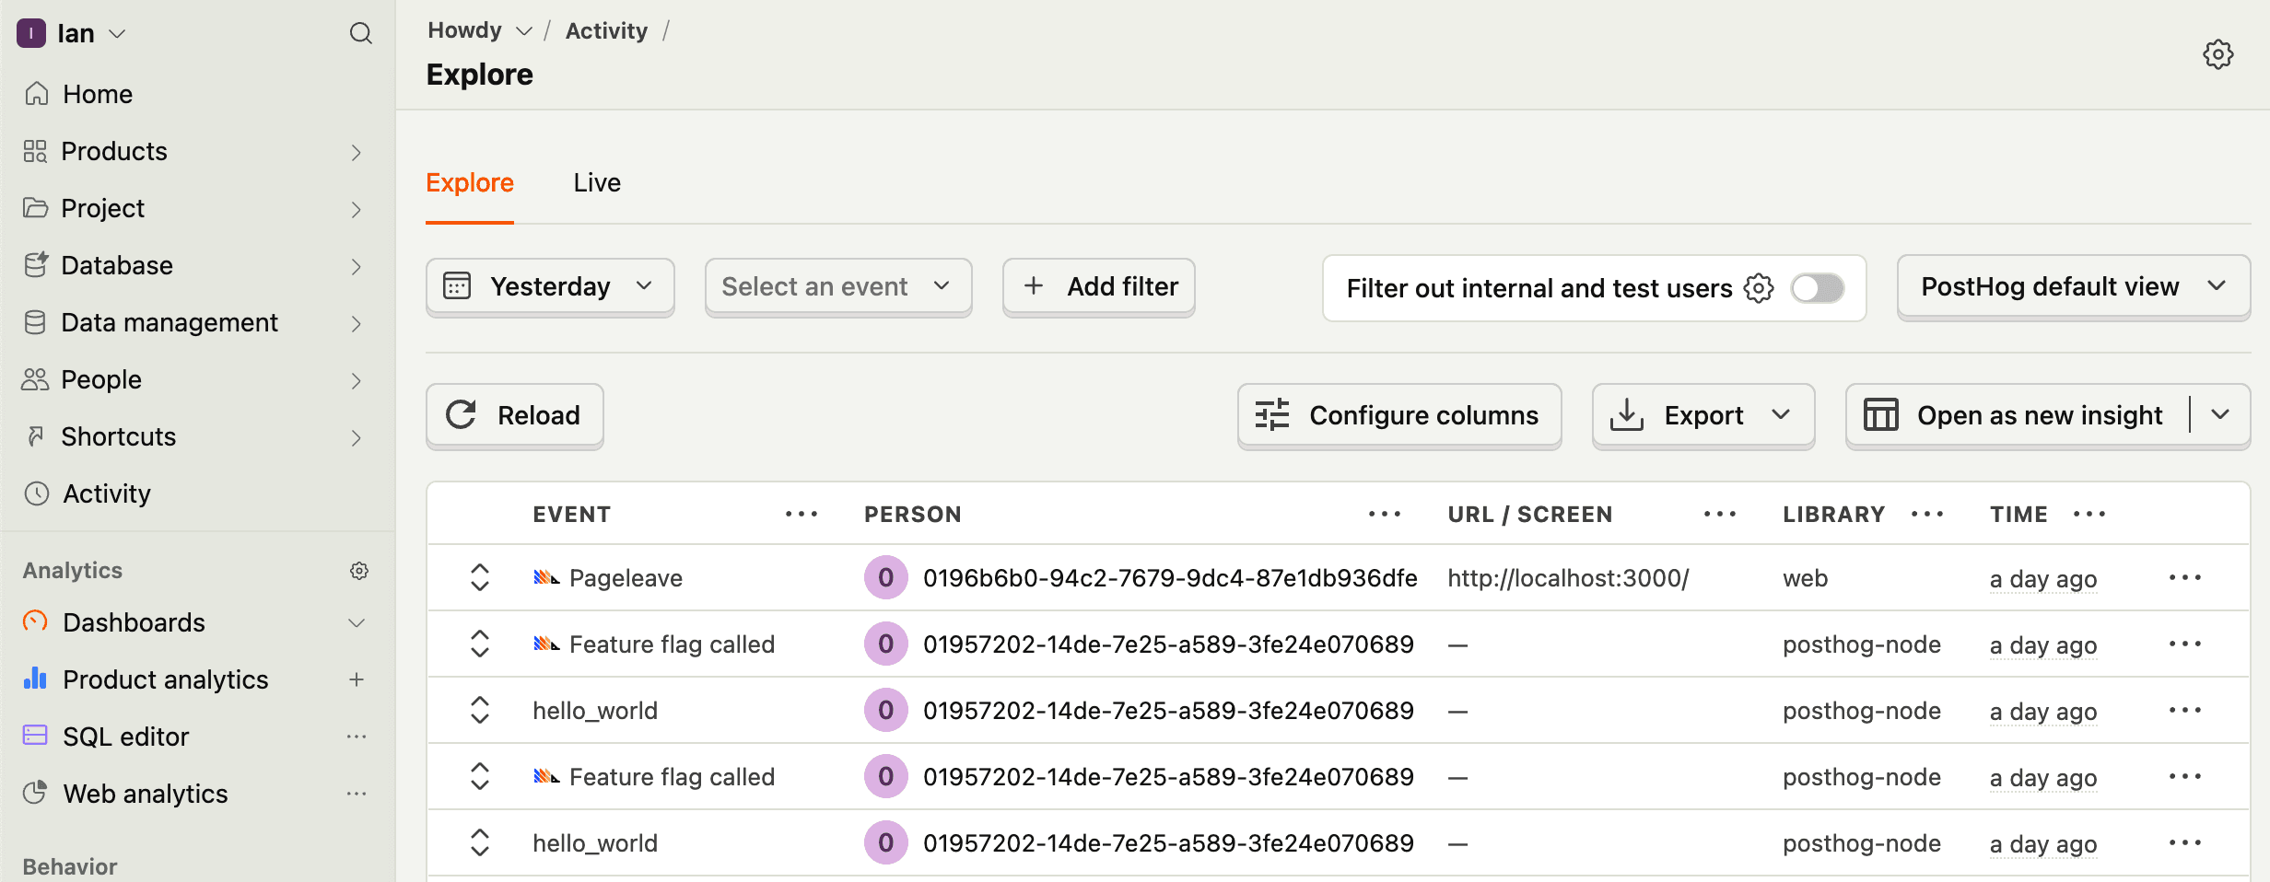Open Activity in the sidebar
This screenshot has height=882, width=2270.
(106, 493)
